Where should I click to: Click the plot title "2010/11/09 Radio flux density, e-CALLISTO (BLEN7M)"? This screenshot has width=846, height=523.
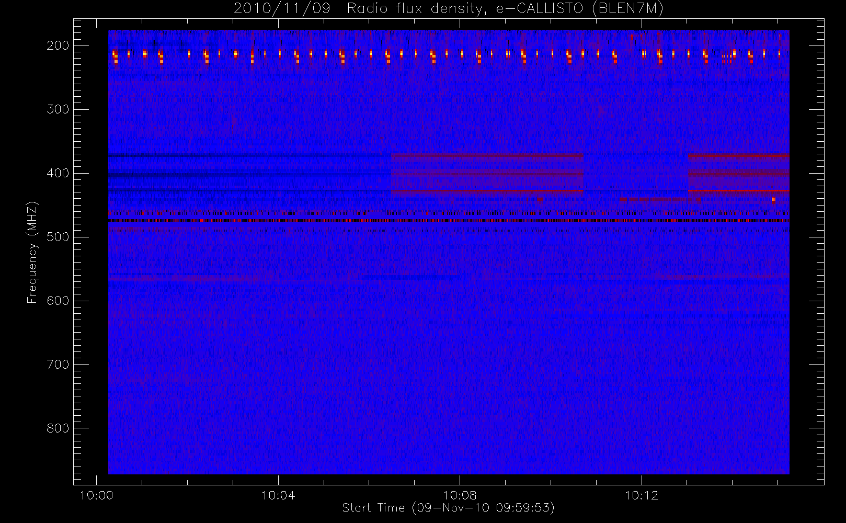coord(449,9)
